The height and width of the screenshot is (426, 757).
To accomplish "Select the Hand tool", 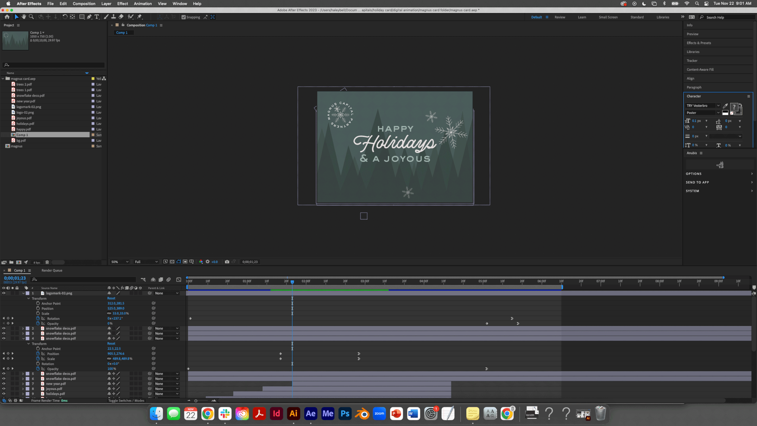I will pyautogui.click(x=24, y=17).
